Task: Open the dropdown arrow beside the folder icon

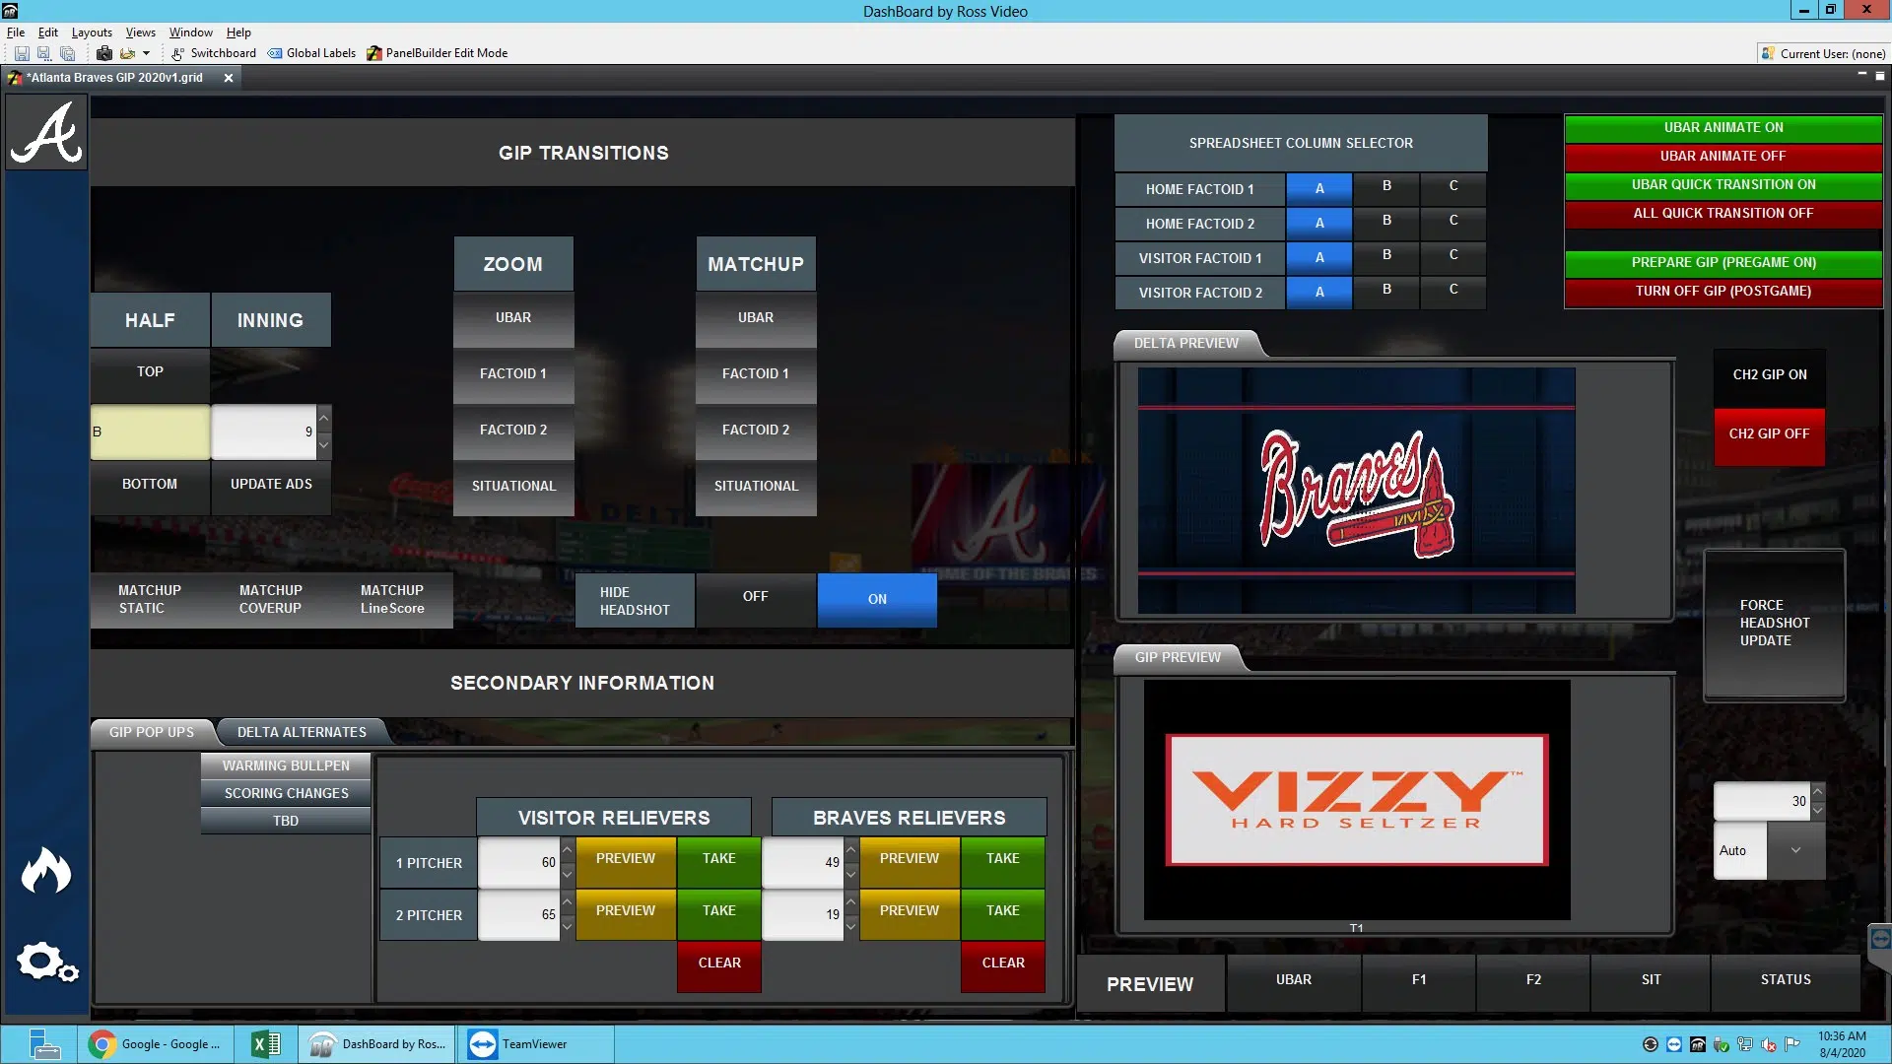Action: click(x=146, y=53)
